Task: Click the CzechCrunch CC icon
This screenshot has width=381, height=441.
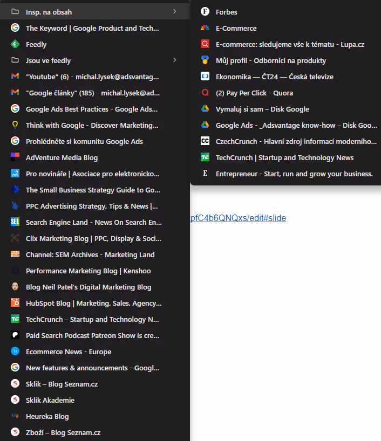Action: (205, 141)
